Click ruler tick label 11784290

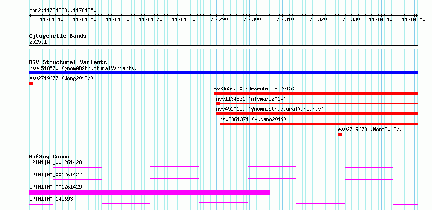pyautogui.click(x=216, y=19)
